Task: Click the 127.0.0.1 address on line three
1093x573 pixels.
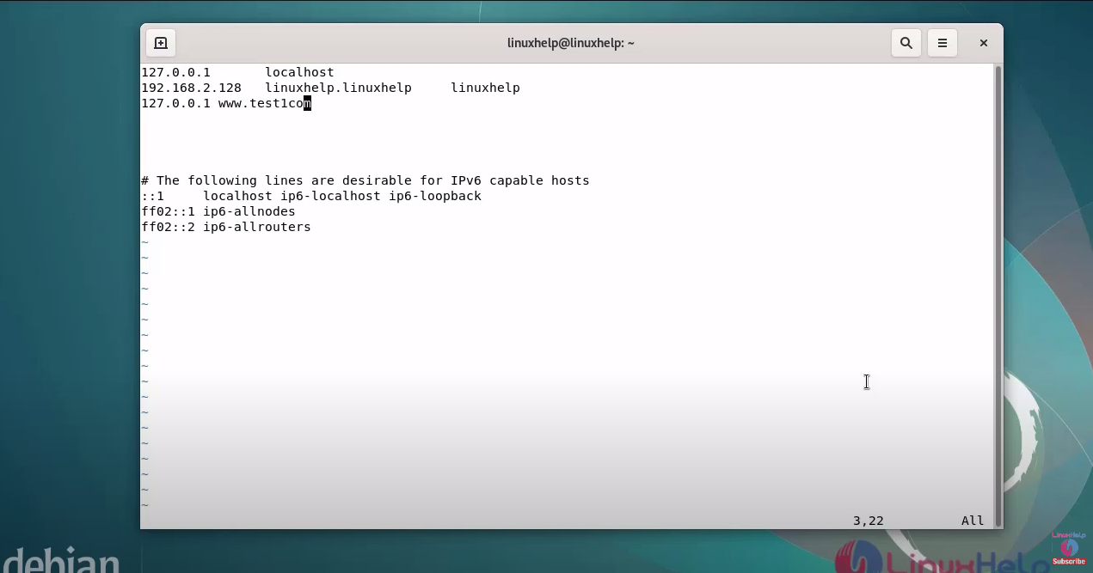Action: [x=175, y=103]
